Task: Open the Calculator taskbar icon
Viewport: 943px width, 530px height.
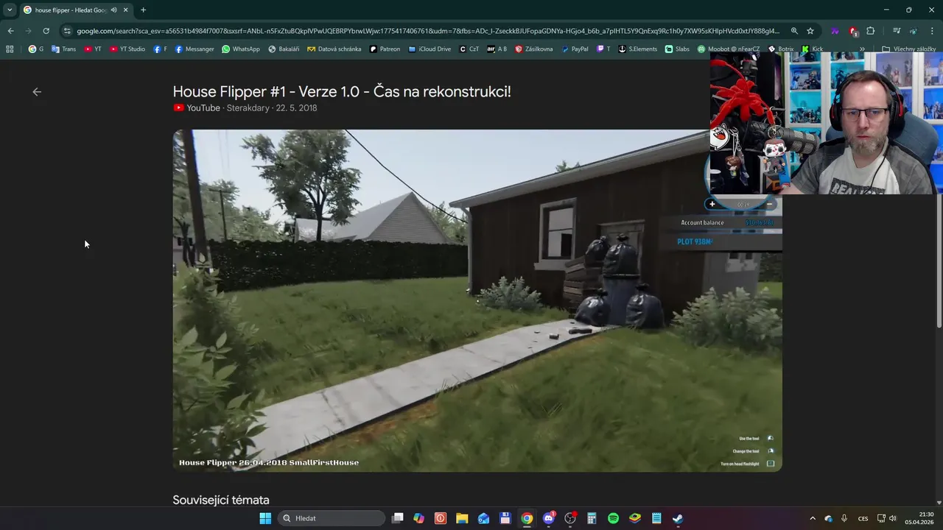Action: (x=592, y=518)
